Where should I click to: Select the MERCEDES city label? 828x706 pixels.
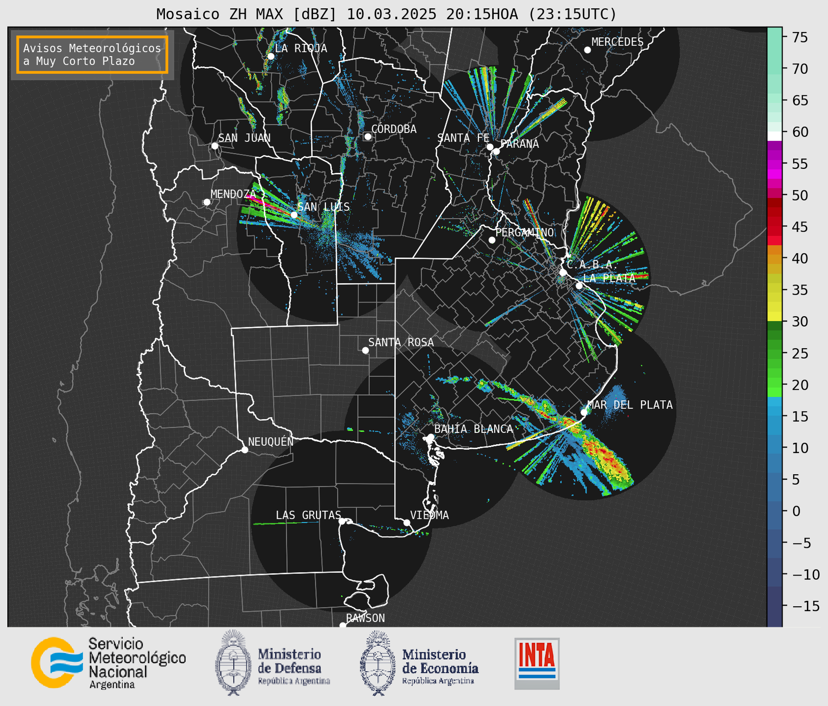click(x=617, y=42)
